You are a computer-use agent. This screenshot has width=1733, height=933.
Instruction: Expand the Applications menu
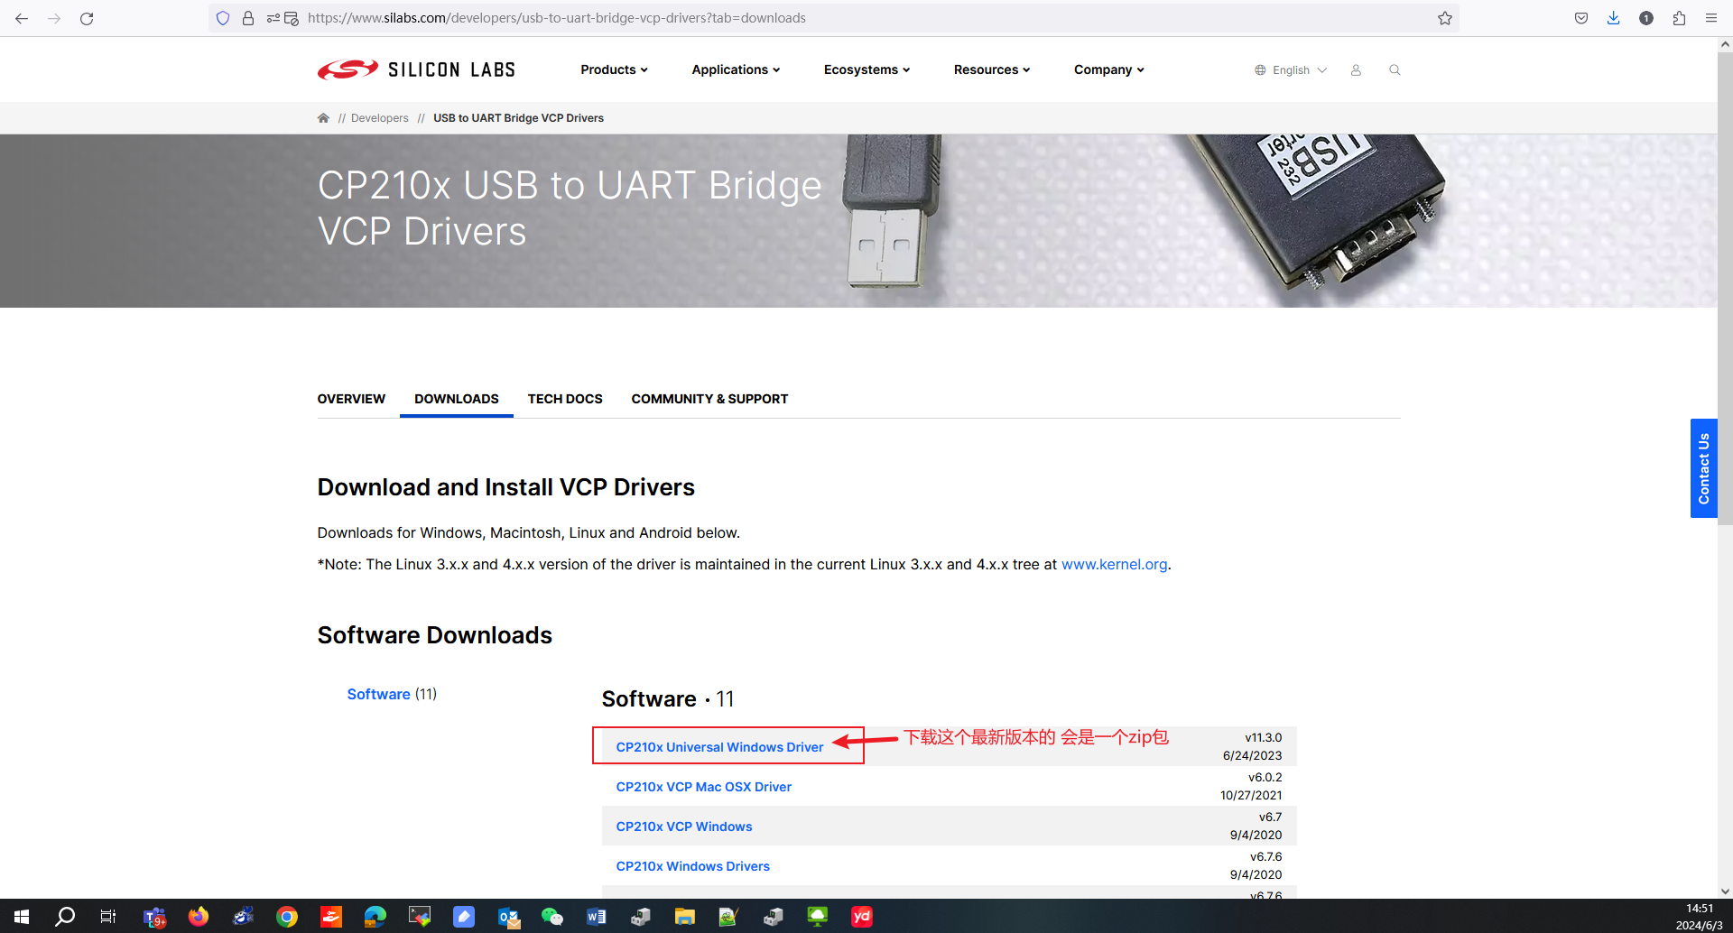(736, 69)
